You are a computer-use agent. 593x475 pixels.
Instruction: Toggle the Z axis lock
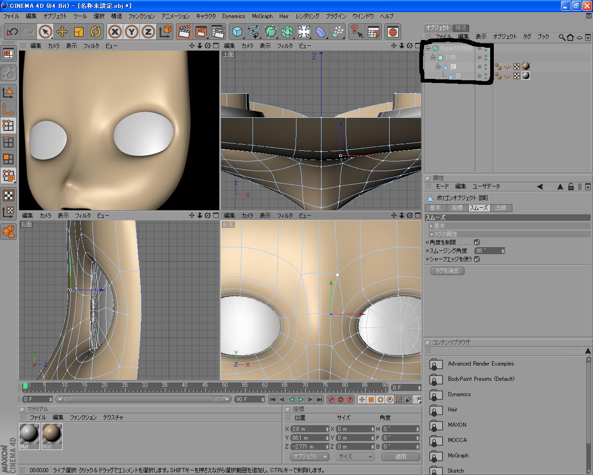click(148, 32)
